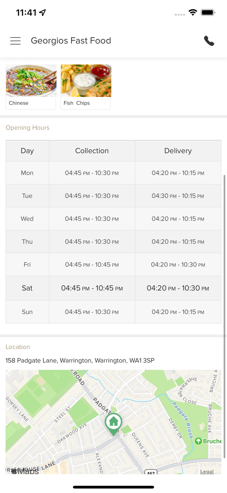
Task: Tap the Georgios Fast Food title
Action: 71,41
